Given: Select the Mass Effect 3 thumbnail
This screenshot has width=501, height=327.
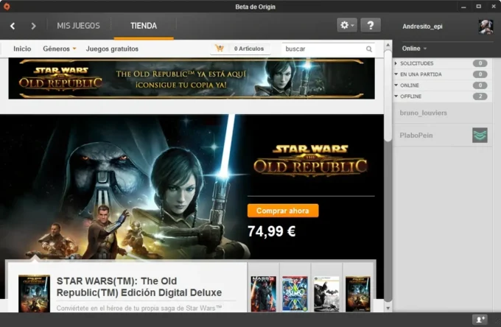Looking at the screenshot, I should pos(263,293).
